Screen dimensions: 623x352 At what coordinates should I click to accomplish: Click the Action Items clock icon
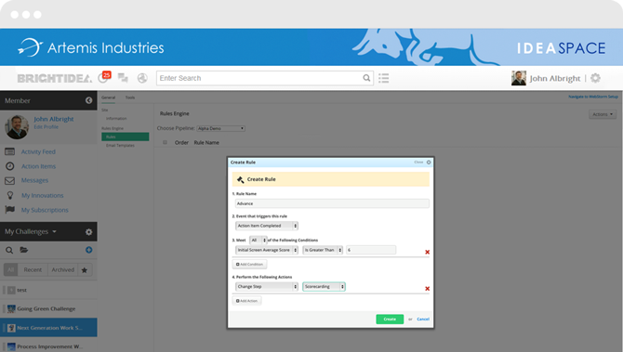(x=10, y=166)
